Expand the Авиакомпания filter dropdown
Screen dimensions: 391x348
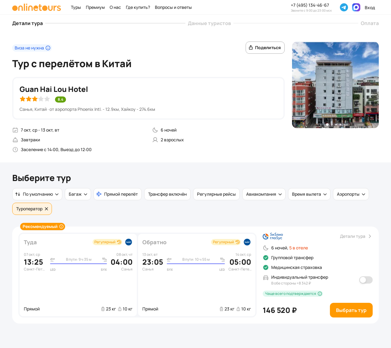pos(264,194)
